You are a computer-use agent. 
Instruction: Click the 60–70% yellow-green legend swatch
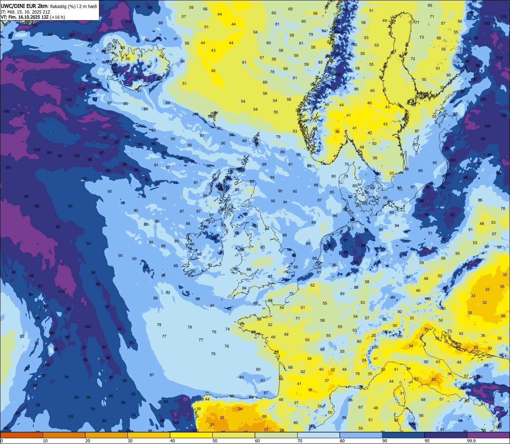[276, 435]
